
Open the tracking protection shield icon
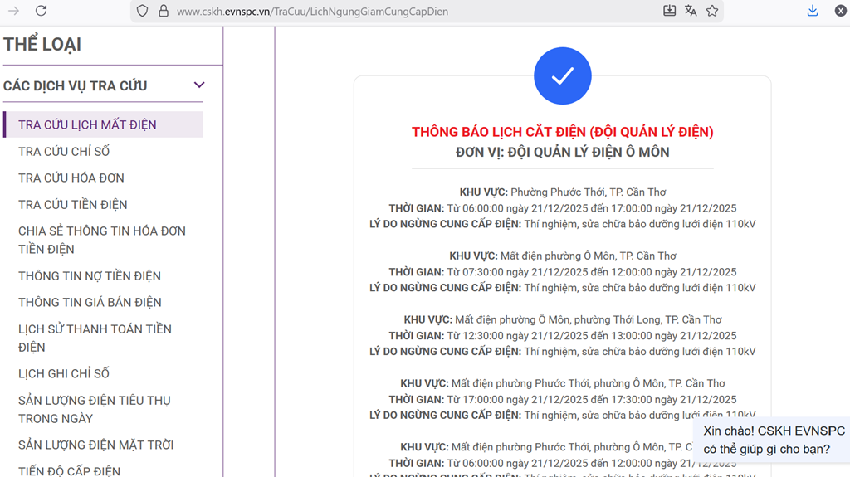[142, 11]
